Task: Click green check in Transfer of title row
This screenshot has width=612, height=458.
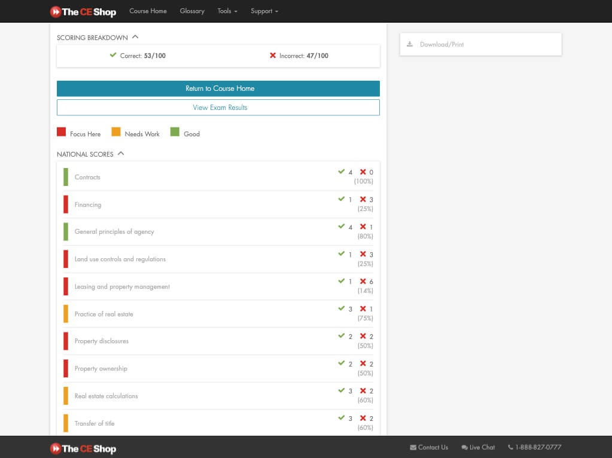Action: 342,418
